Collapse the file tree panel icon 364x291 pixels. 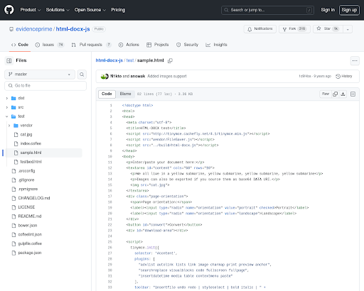coord(9,60)
